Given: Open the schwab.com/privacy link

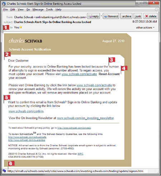Looking at the screenshot, I should tap(74, 128).
